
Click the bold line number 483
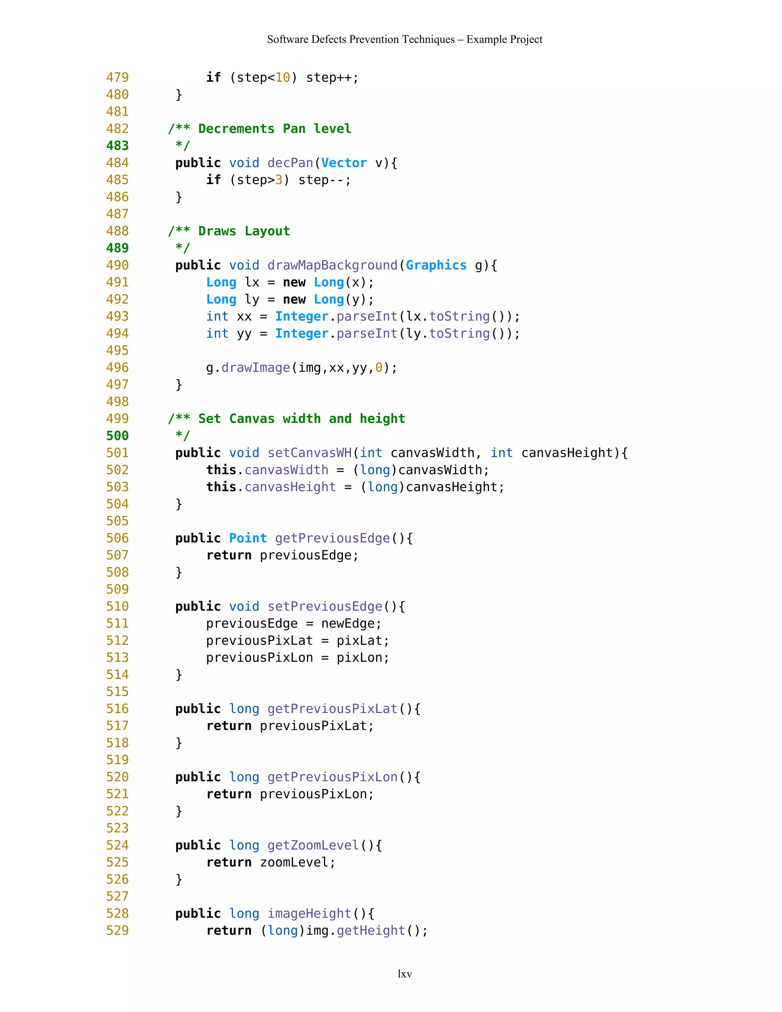[x=118, y=145]
